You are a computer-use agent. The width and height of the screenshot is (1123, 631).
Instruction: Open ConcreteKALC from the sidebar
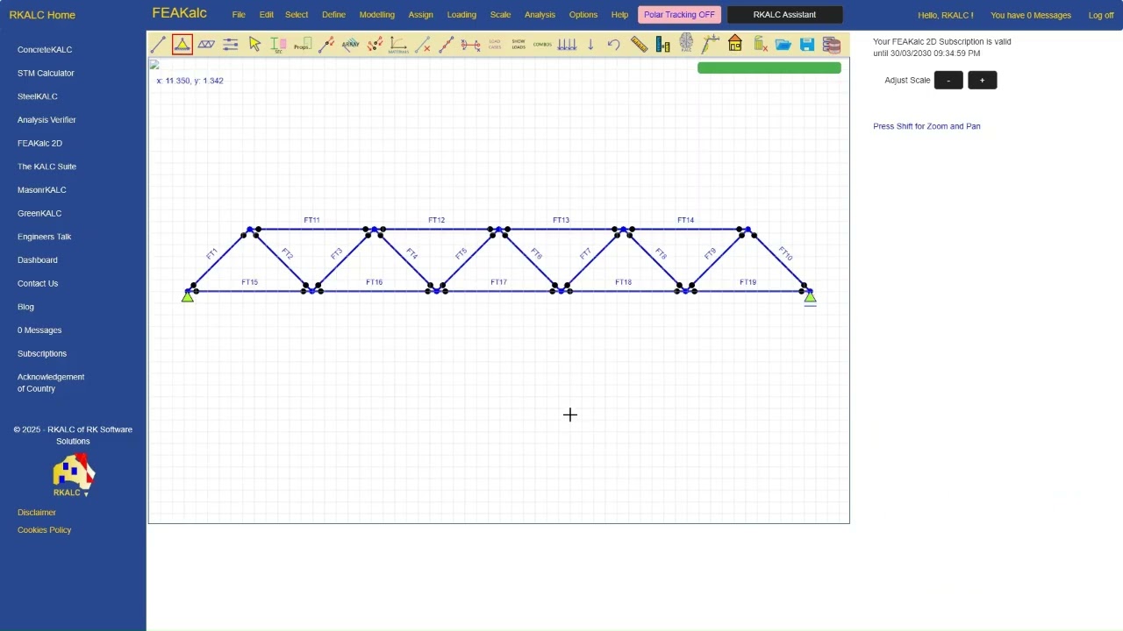pyautogui.click(x=45, y=50)
